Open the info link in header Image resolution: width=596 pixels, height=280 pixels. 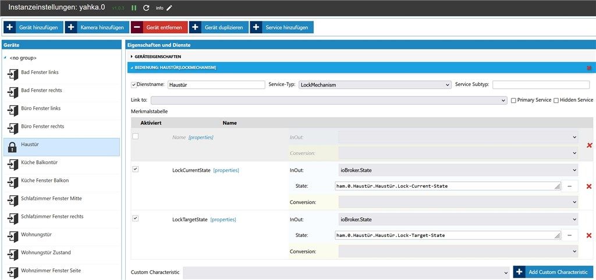tap(159, 8)
